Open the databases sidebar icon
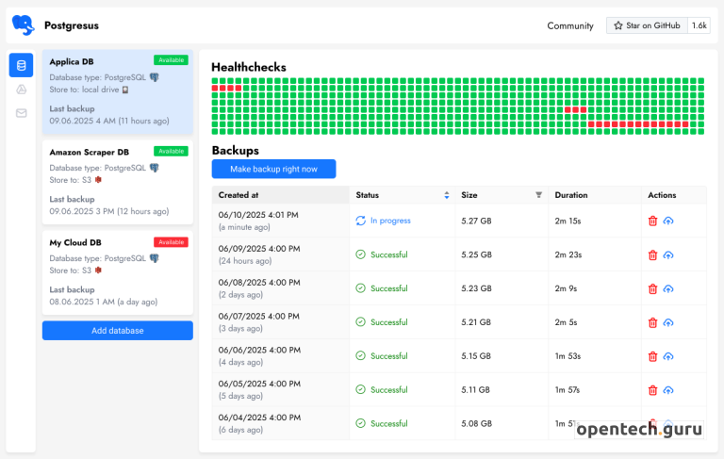Image resolution: width=724 pixels, height=459 pixels. 22,65
